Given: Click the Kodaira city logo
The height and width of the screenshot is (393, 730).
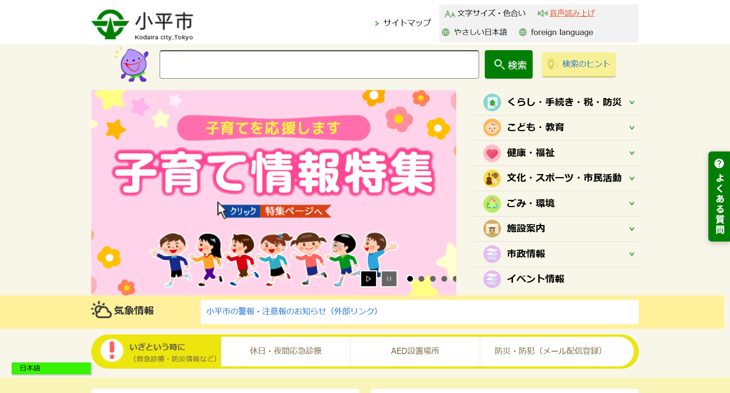Looking at the screenshot, I should point(143,25).
